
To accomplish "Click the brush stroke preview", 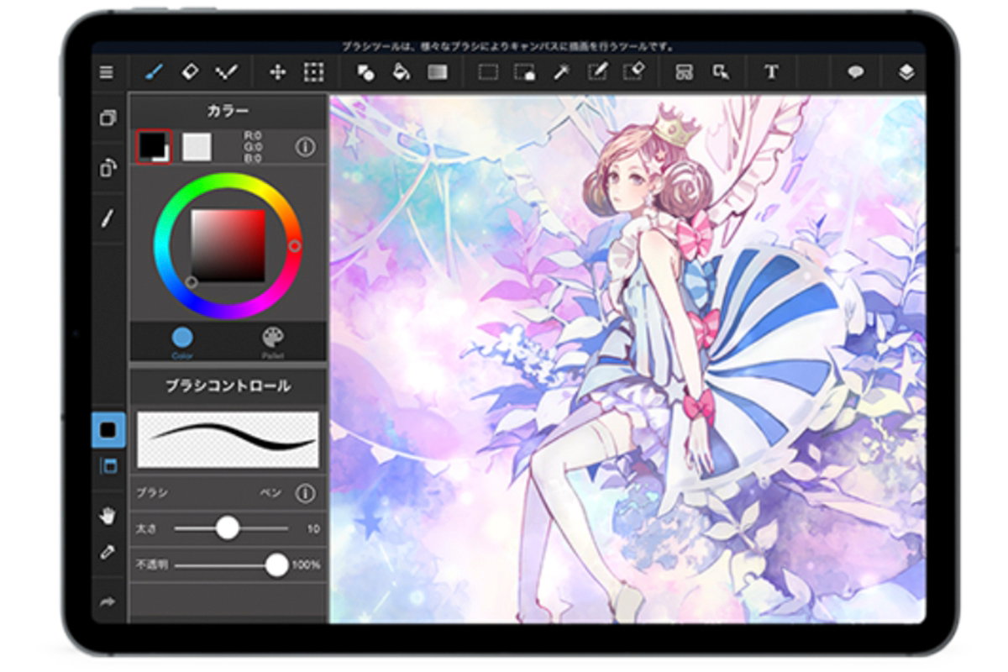I will click(x=228, y=437).
